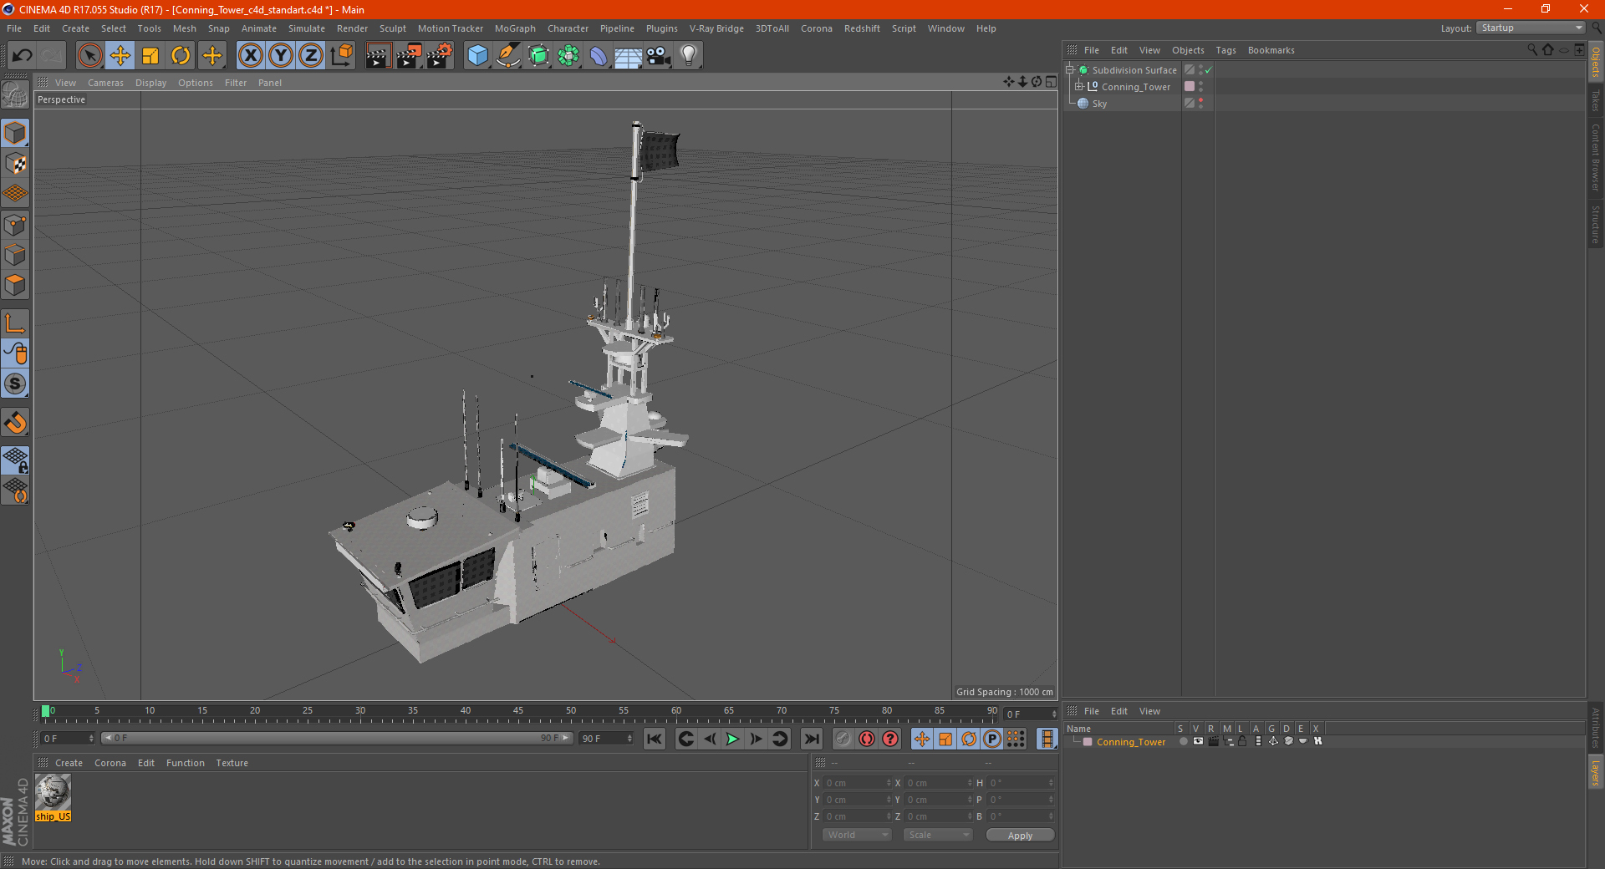The image size is (1605, 869).
Task: Open the Render menu
Action: point(352,28)
